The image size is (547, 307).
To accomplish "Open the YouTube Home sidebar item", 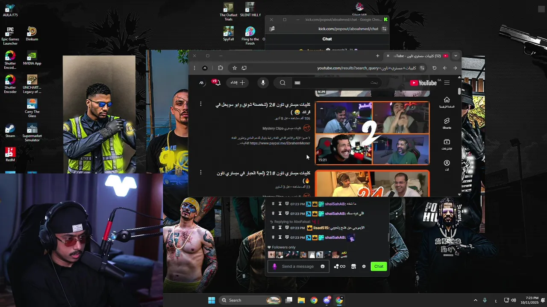I will (447, 102).
